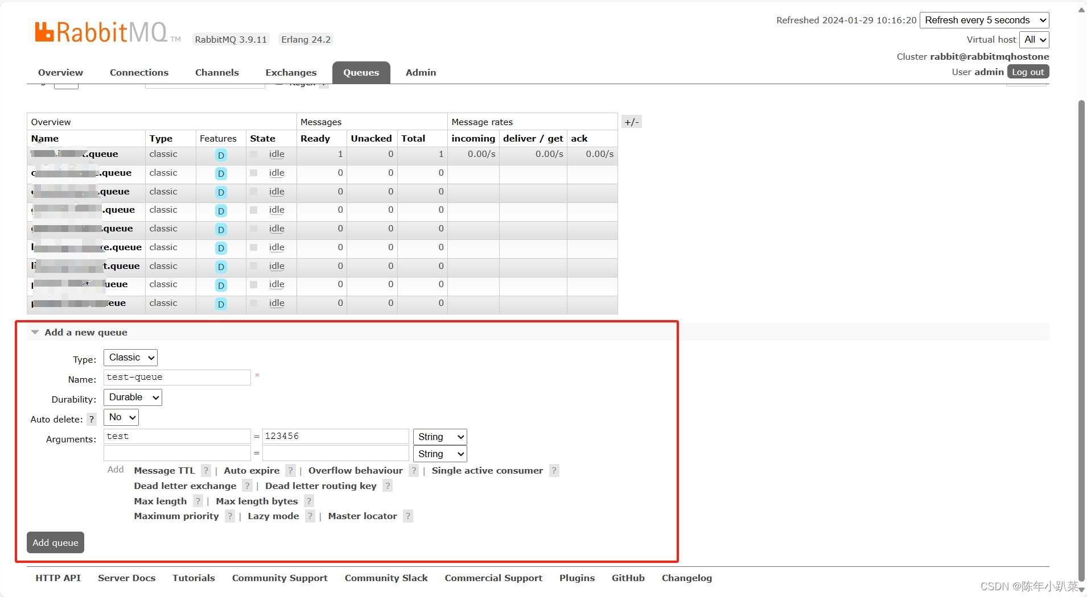Open the Community Slack link
Screen dimensions: 1087x597
pos(386,578)
